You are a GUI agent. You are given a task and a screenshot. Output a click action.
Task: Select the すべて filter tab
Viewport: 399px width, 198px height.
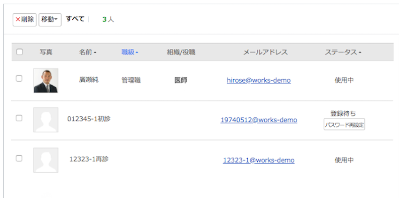pos(75,19)
